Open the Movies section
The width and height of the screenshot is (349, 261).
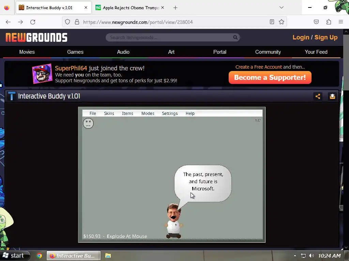pyautogui.click(x=27, y=52)
